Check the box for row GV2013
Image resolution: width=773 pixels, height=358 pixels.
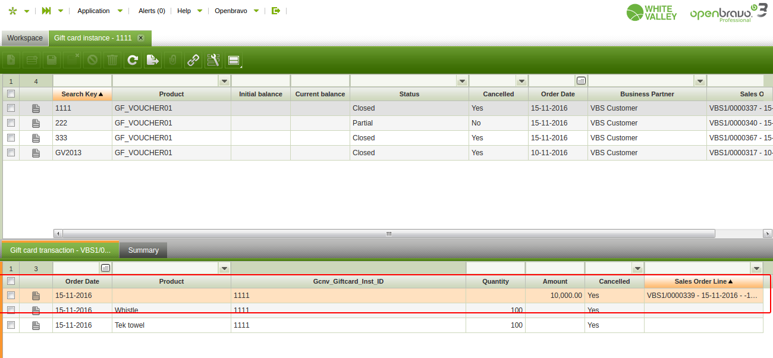11,152
